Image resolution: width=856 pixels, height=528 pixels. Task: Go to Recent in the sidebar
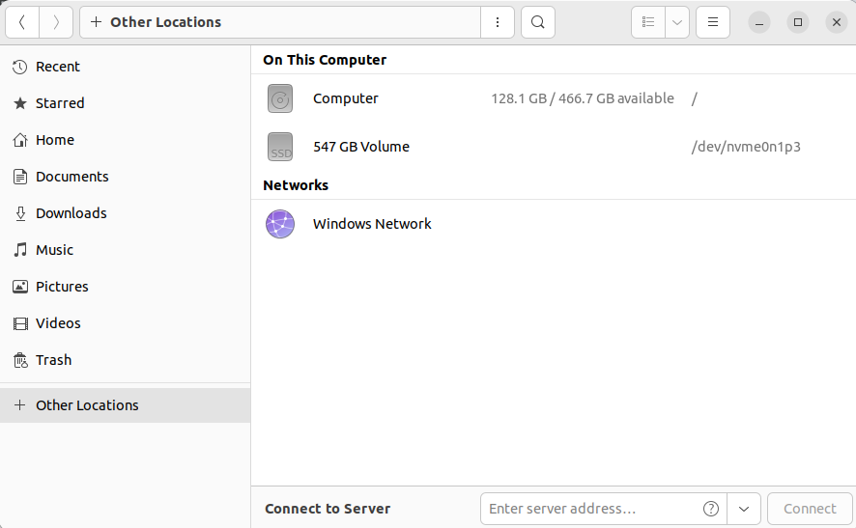(57, 67)
